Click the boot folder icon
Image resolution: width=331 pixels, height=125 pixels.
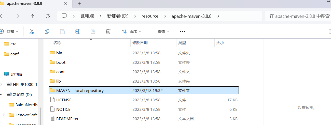click(x=52, y=62)
